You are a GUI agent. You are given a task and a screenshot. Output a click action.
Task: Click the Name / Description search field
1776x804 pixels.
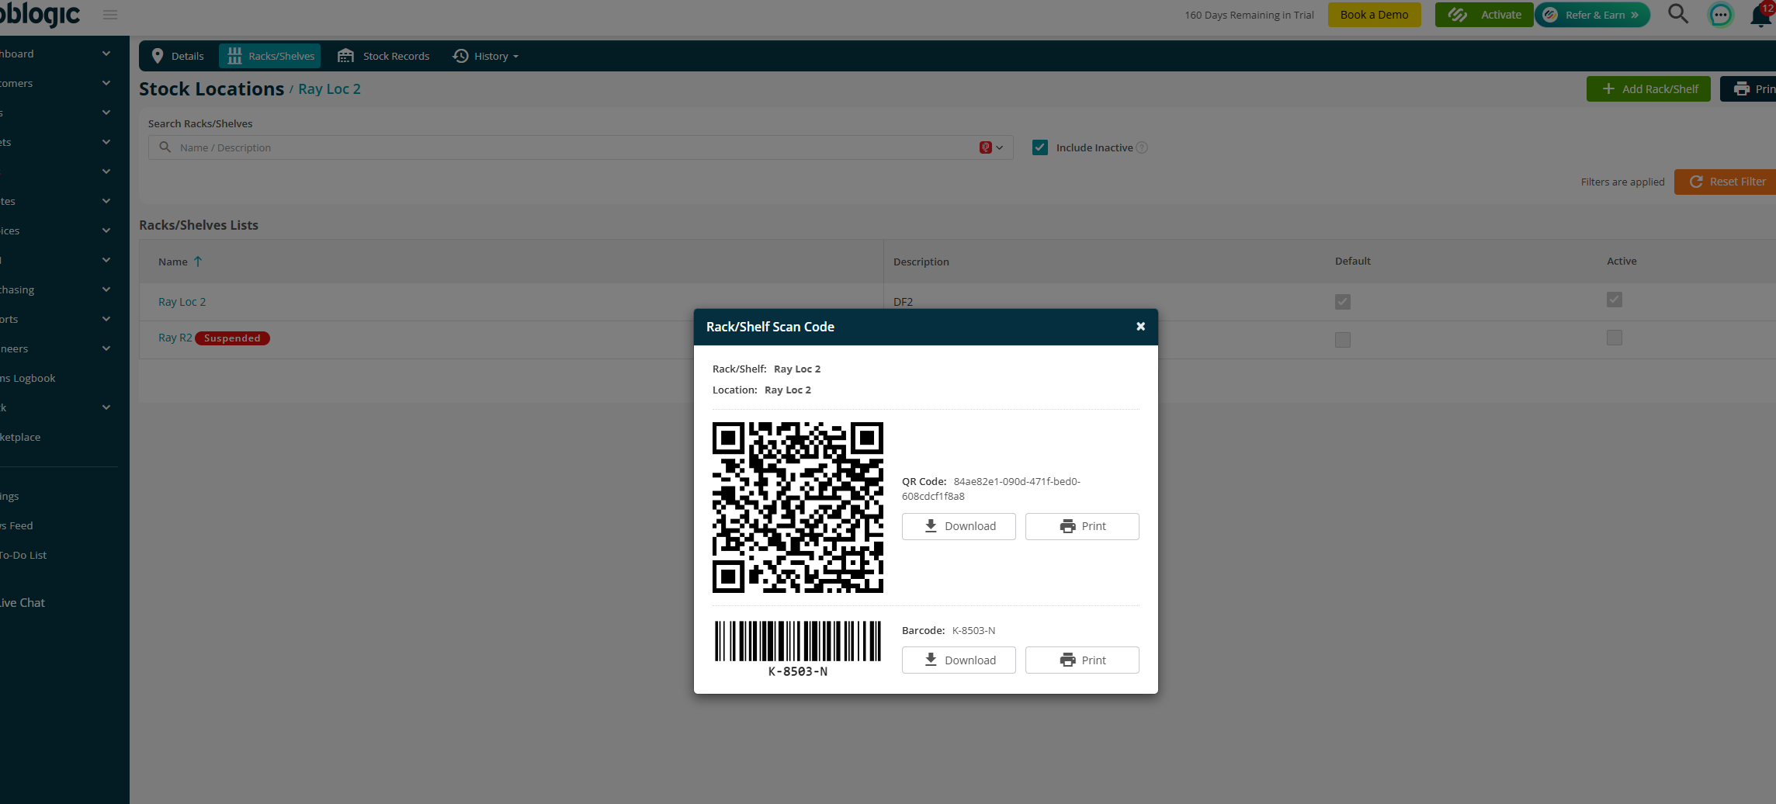tap(581, 147)
